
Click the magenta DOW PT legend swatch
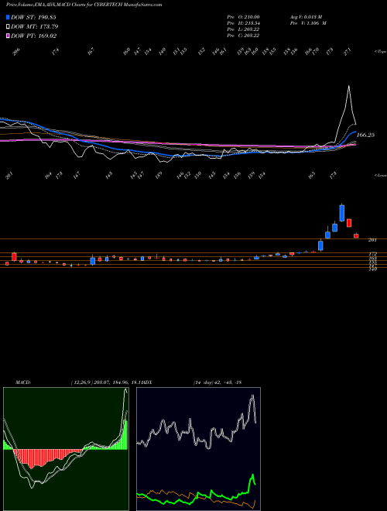point(8,36)
